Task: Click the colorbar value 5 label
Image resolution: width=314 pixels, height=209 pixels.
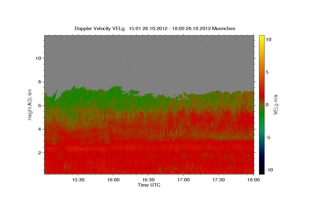Action: pyautogui.click(x=267, y=72)
